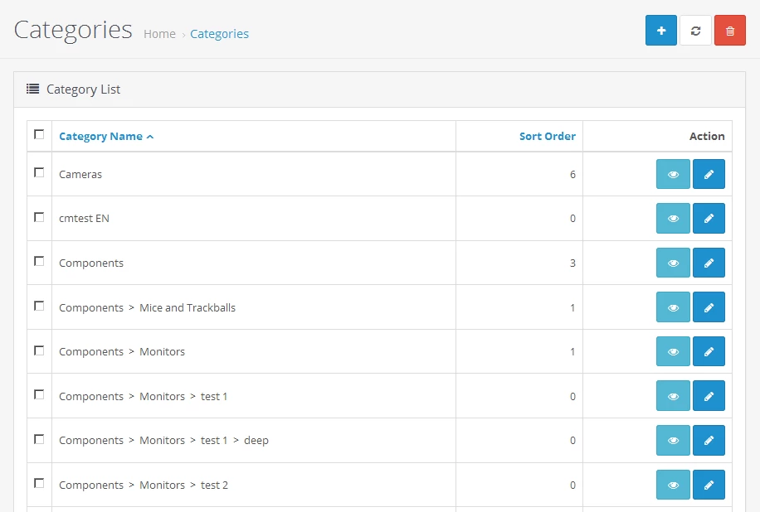The width and height of the screenshot is (760, 512).
Task: Open Categories breadcrumb link
Action: pyautogui.click(x=219, y=34)
